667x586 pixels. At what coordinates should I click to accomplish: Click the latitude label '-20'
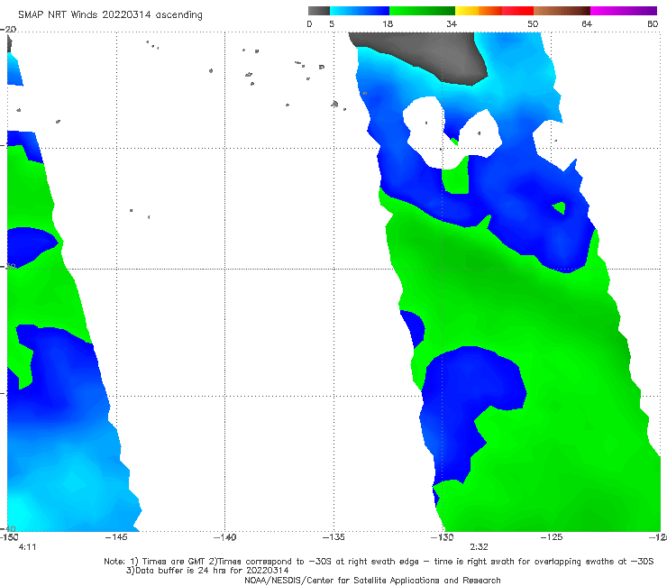(8, 30)
